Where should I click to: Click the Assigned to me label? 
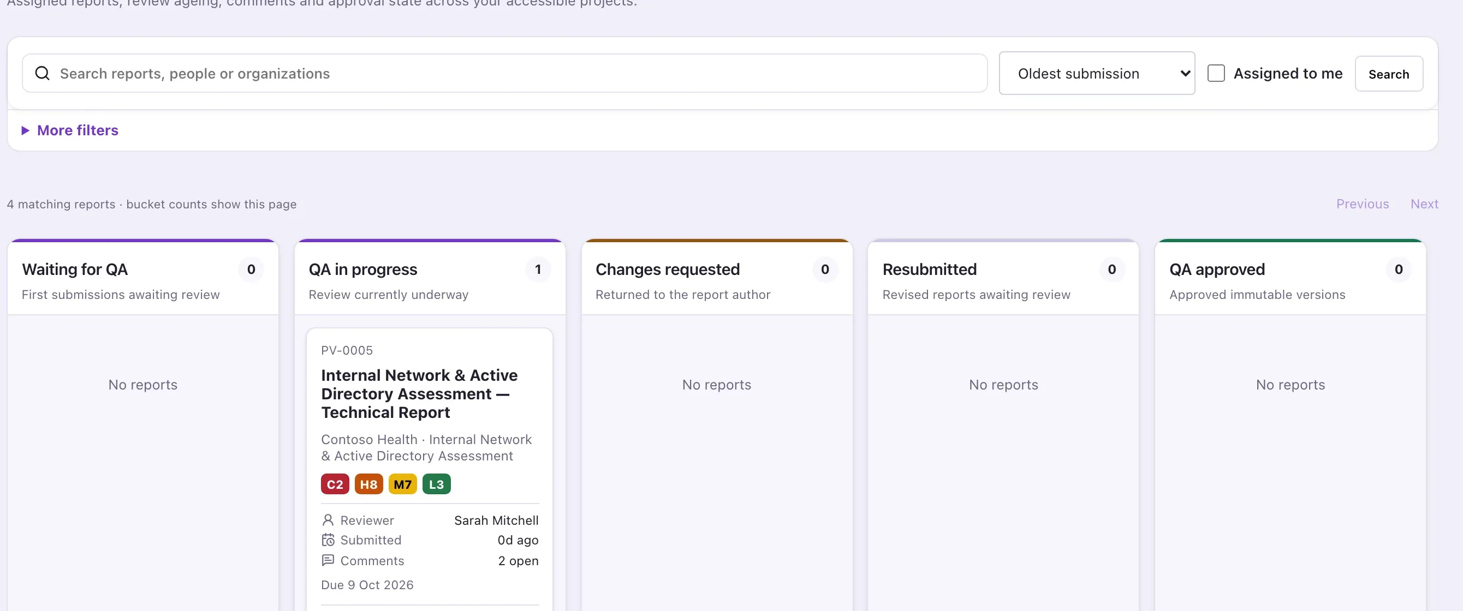(x=1288, y=73)
